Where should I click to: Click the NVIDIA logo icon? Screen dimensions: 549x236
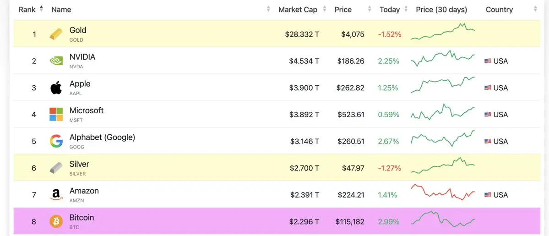point(56,60)
